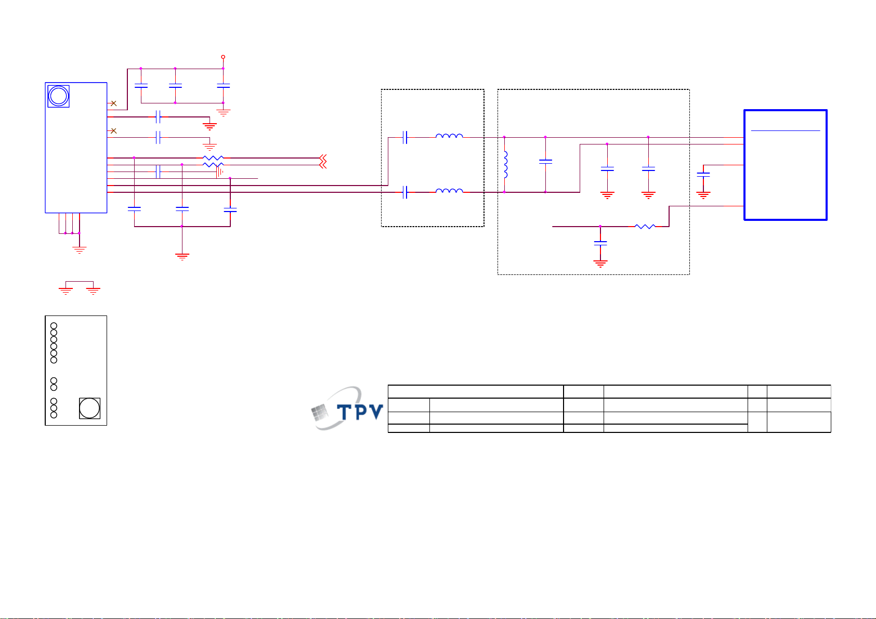Viewport: 876px width, 619px height.
Task: Select the horizontal capacitor wired to the thin ground symbol
Action: (158, 137)
